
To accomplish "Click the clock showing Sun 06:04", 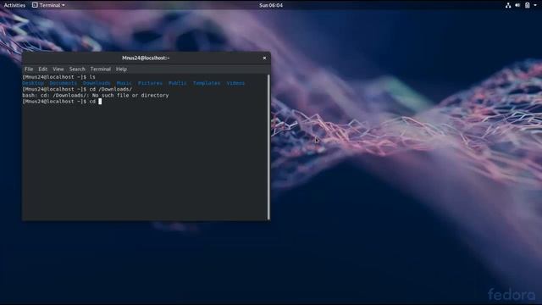I will pyautogui.click(x=271, y=5).
